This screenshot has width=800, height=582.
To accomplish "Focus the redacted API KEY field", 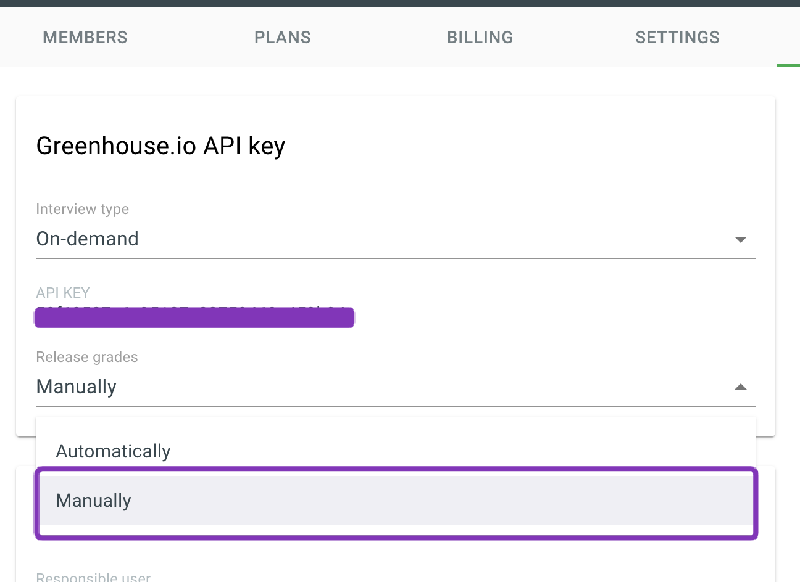I will pyautogui.click(x=194, y=317).
